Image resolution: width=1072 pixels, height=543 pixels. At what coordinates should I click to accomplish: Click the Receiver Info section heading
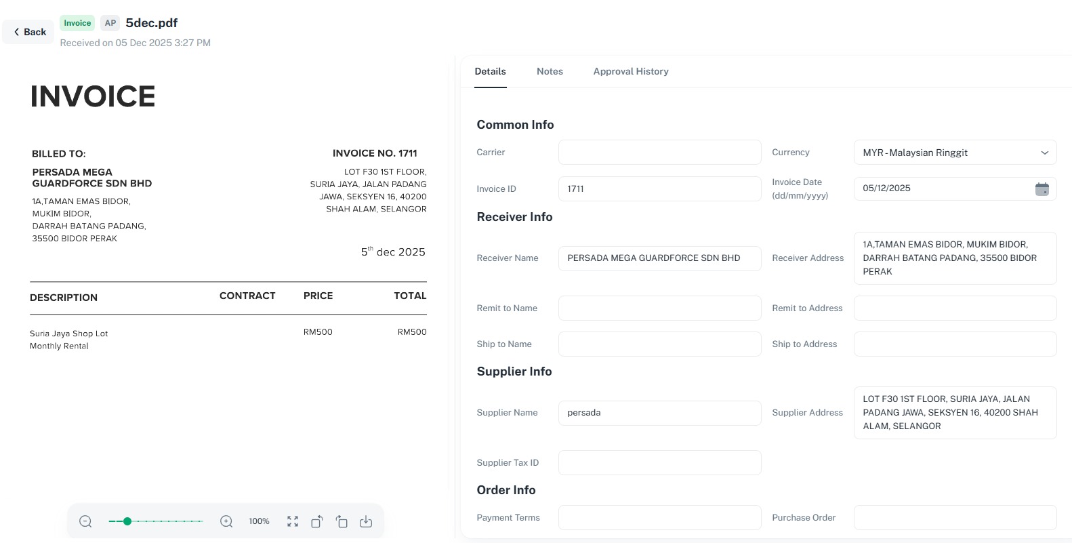(514, 217)
